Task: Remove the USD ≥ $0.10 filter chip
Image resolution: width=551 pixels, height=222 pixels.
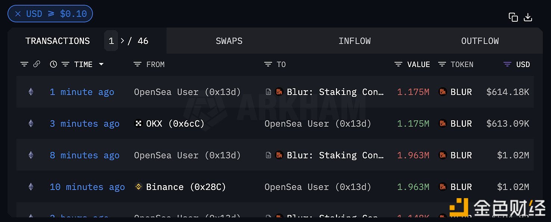Action: (x=18, y=14)
